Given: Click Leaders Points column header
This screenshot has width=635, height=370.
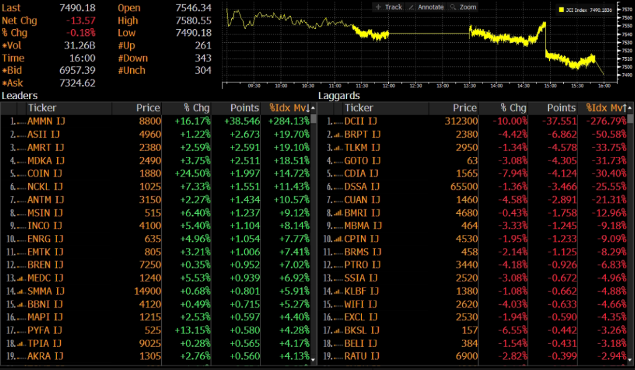Looking at the screenshot, I should click(x=244, y=108).
